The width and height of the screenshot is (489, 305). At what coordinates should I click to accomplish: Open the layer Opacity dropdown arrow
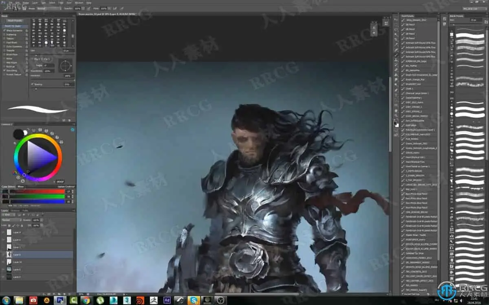[42, 220]
